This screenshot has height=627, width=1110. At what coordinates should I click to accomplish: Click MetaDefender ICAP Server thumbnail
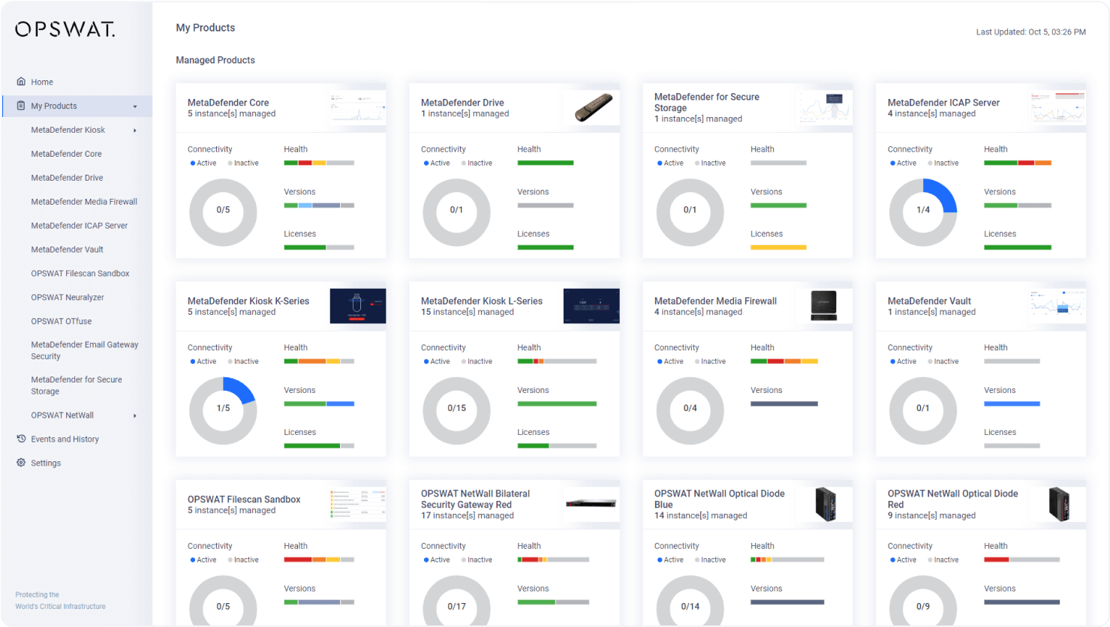pyautogui.click(x=1058, y=108)
